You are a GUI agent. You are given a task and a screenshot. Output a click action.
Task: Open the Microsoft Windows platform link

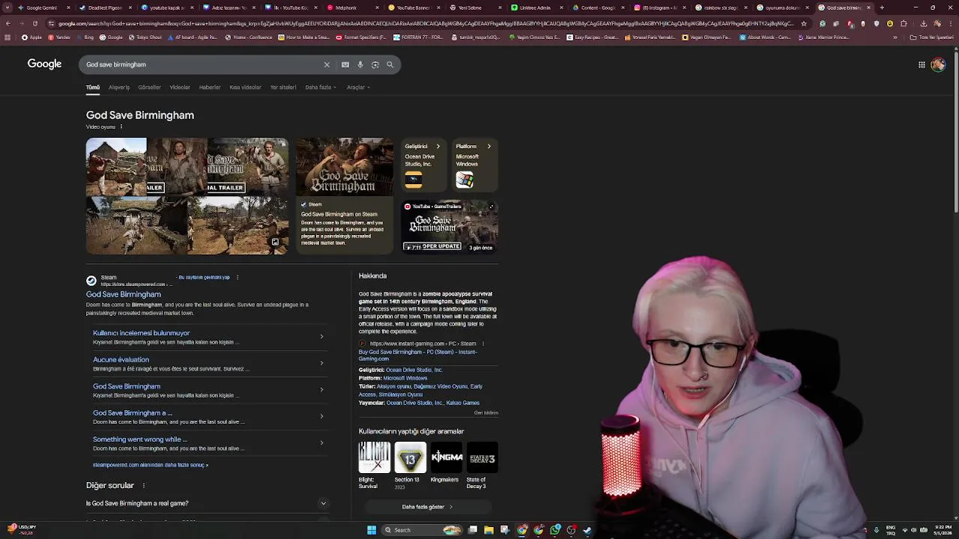pos(405,378)
